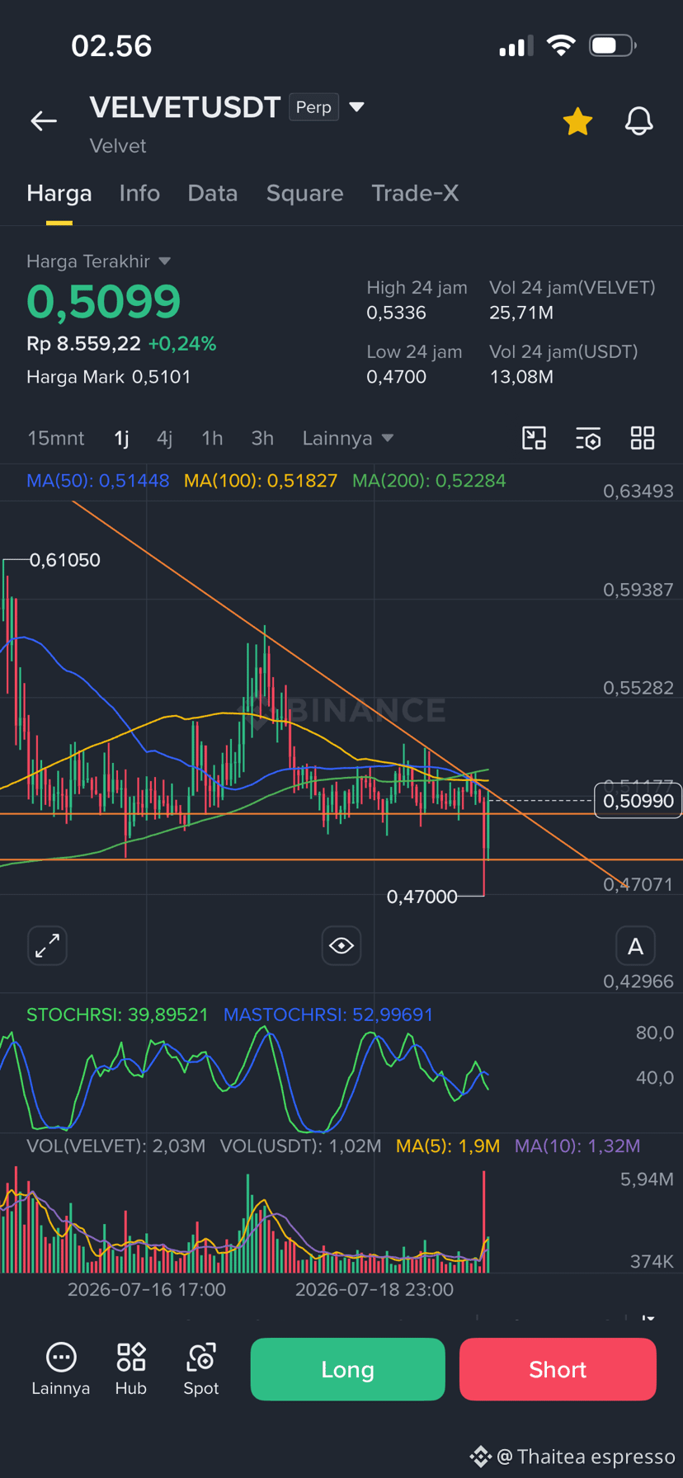Tap the 0,61050 high price marker

tap(65, 560)
